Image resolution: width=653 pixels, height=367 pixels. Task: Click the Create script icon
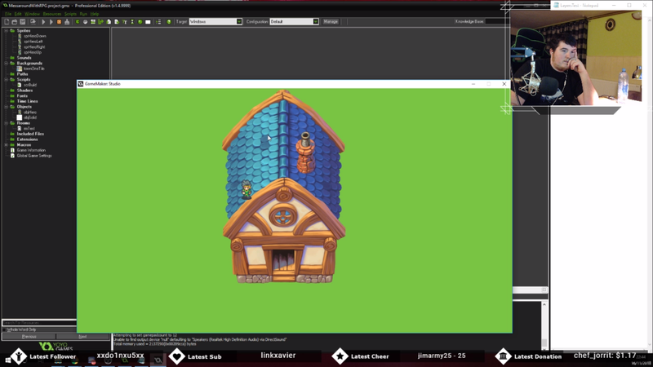click(x=109, y=22)
